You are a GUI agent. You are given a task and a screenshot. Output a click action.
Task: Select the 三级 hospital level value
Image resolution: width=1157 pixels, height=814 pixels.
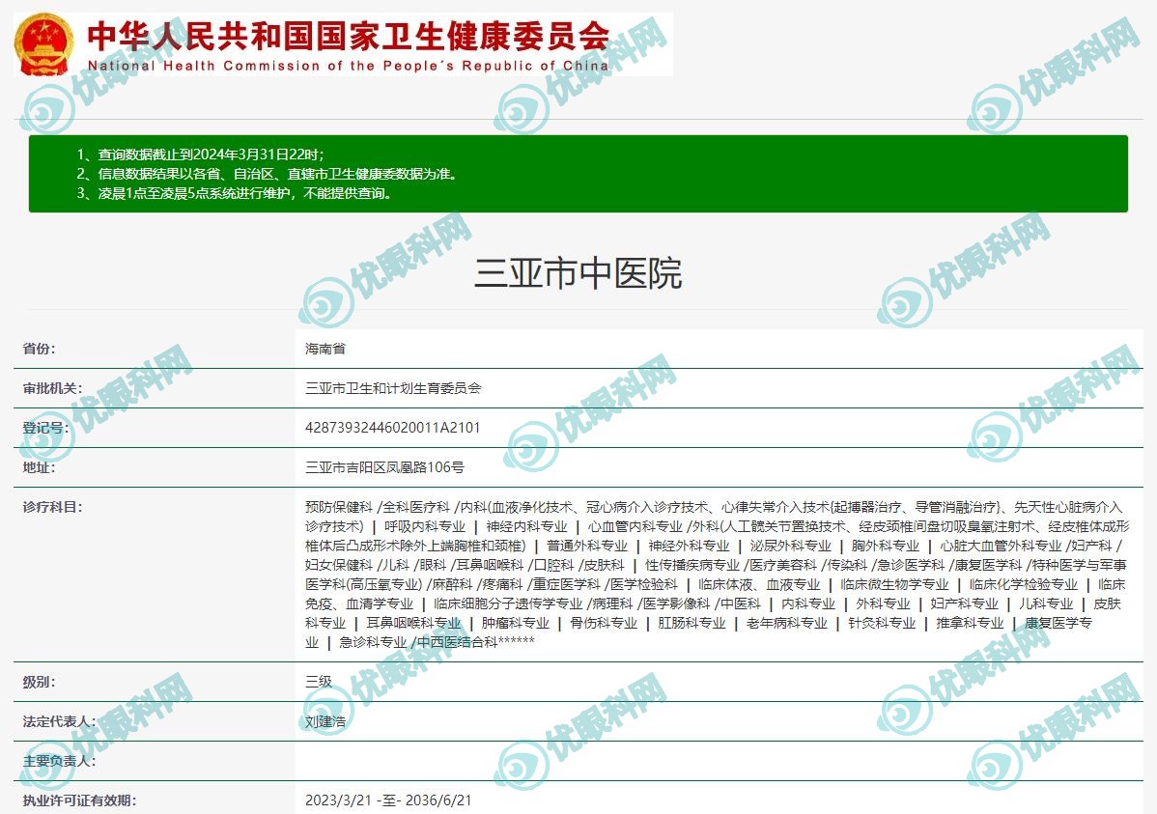pyautogui.click(x=319, y=682)
